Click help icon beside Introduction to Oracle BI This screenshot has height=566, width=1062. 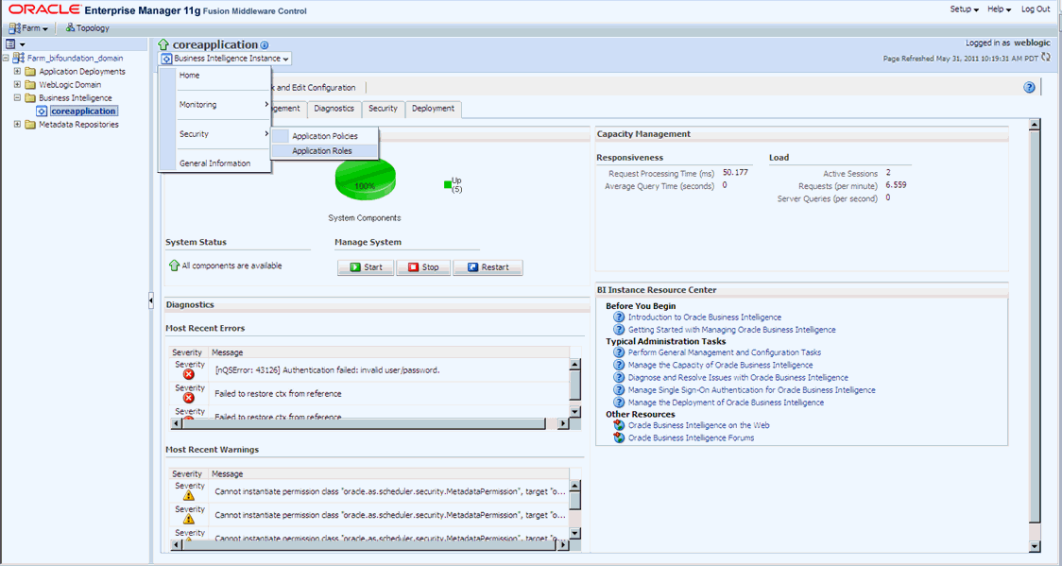pos(618,317)
